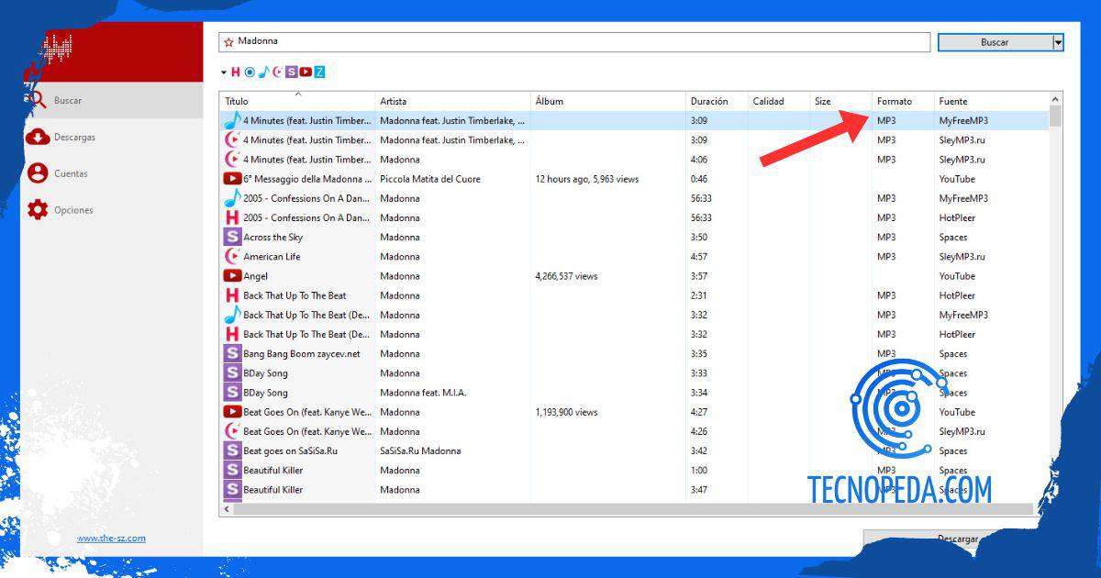Click the MyFreeMP3 source cell in the selected row
Viewport: 1101px width, 578px height.
coord(963,120)
